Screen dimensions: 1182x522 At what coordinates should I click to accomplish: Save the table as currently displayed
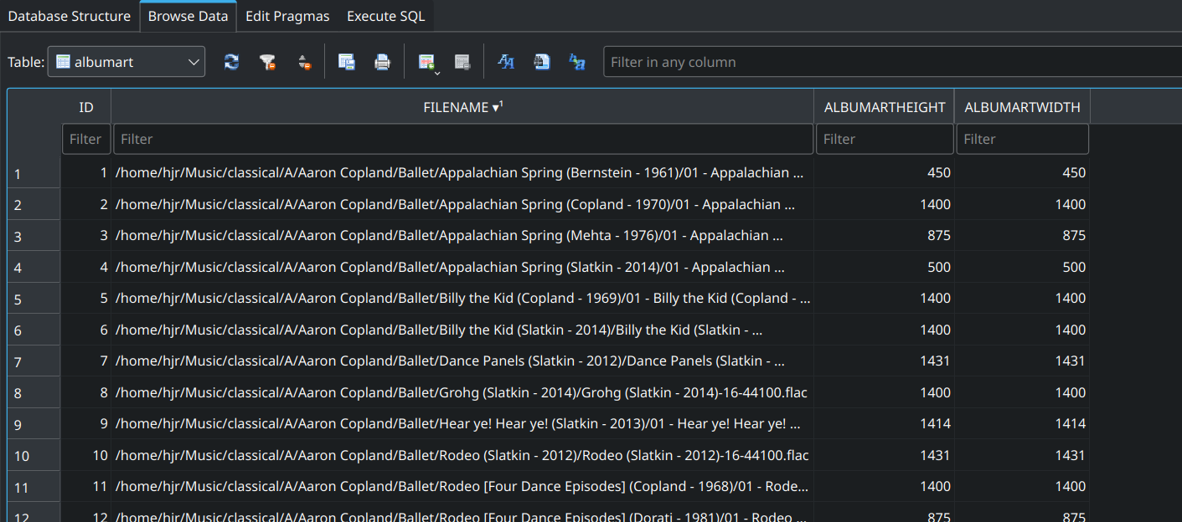pyautogui.click(x=346, y=61)
